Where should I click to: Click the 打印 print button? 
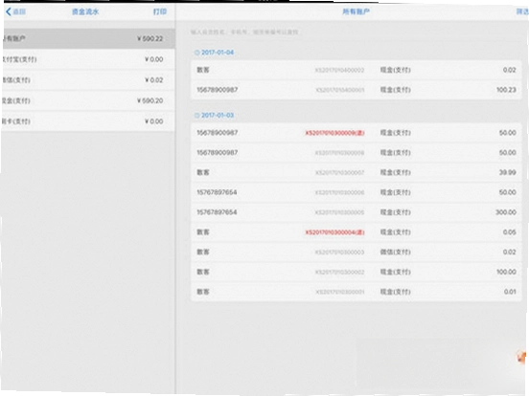tap(160, 11)
